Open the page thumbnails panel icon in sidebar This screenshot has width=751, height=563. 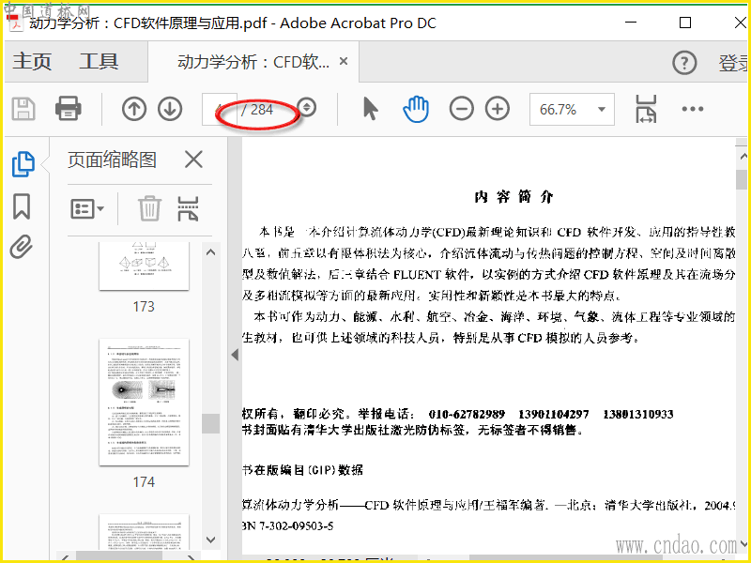coord(23,163)
